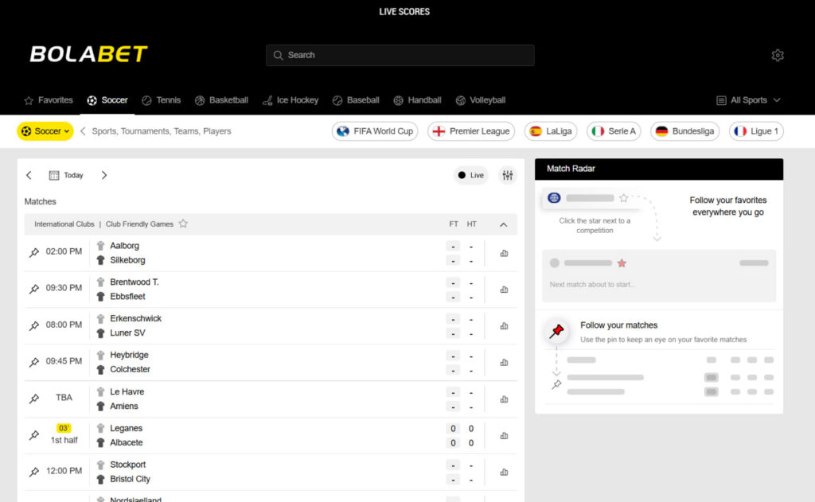This screenshot has height=502, width=815.
Task: Open the Bundesliga shortcut
Action: [684, 131]
